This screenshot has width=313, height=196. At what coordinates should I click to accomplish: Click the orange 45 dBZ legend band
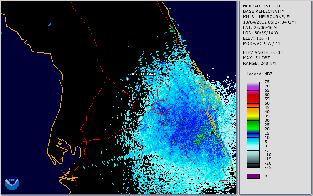[253, 110]
